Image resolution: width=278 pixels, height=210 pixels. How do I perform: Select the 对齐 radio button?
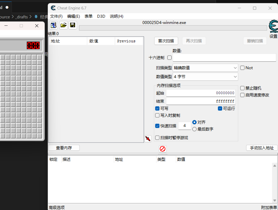pos(194,122)
